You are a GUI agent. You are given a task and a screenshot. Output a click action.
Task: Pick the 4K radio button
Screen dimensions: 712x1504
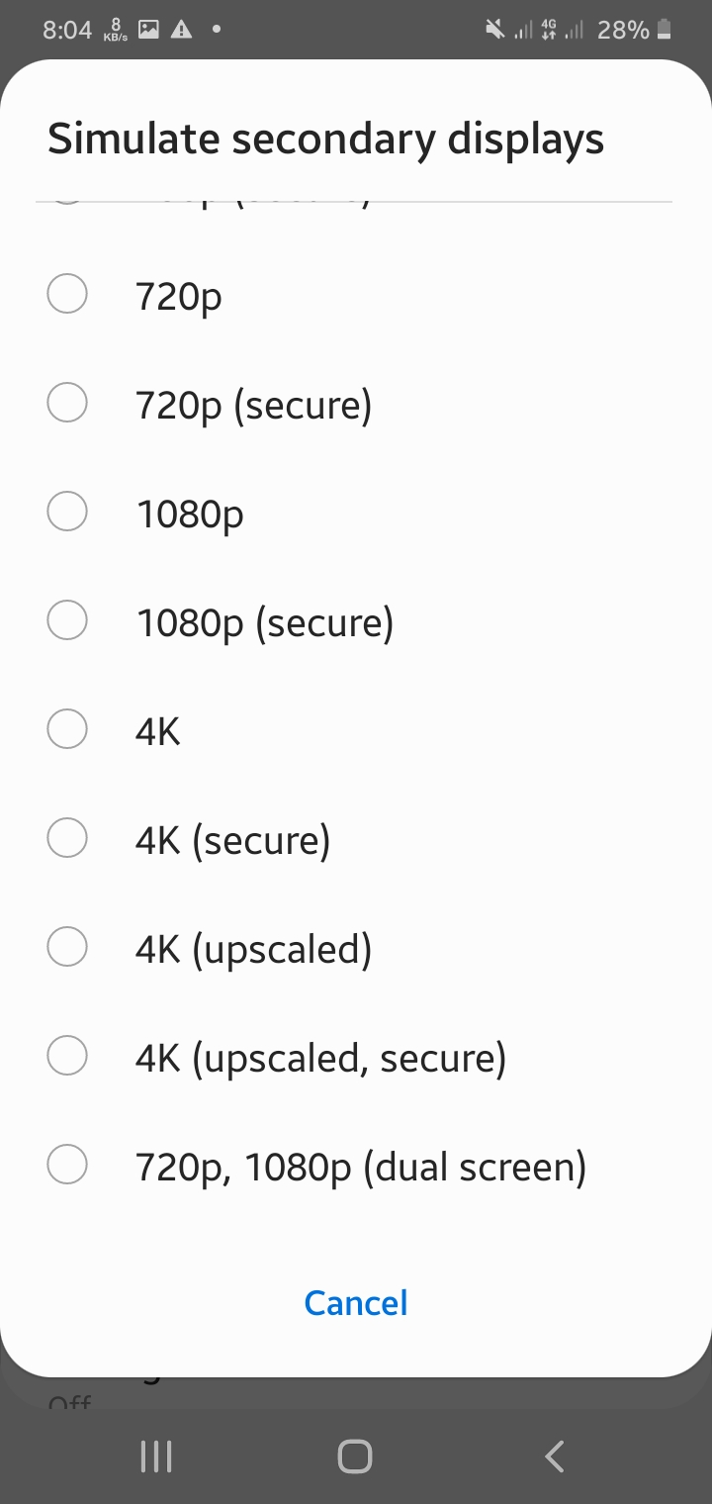point(67,729)
